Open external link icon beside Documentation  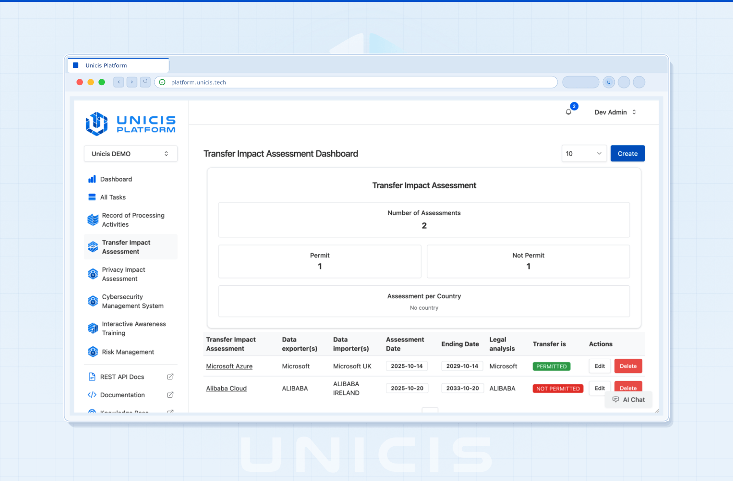pos(170,395)
